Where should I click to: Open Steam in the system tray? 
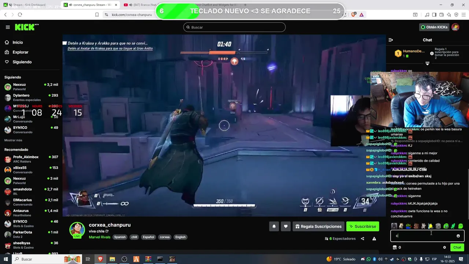point(392,259)
